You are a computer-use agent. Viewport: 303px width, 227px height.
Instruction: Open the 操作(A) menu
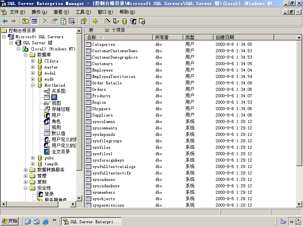[x=39, y=12]
